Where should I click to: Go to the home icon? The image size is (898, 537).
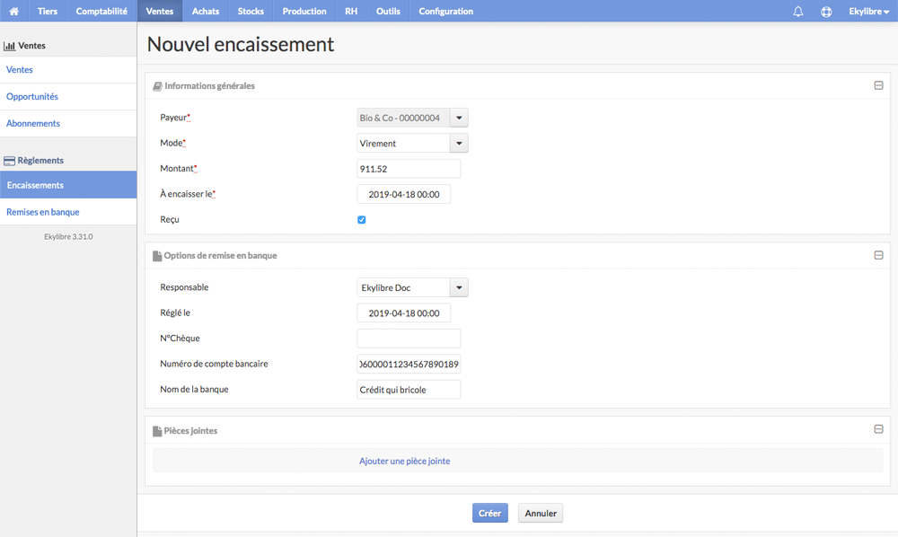coord(13,11)
